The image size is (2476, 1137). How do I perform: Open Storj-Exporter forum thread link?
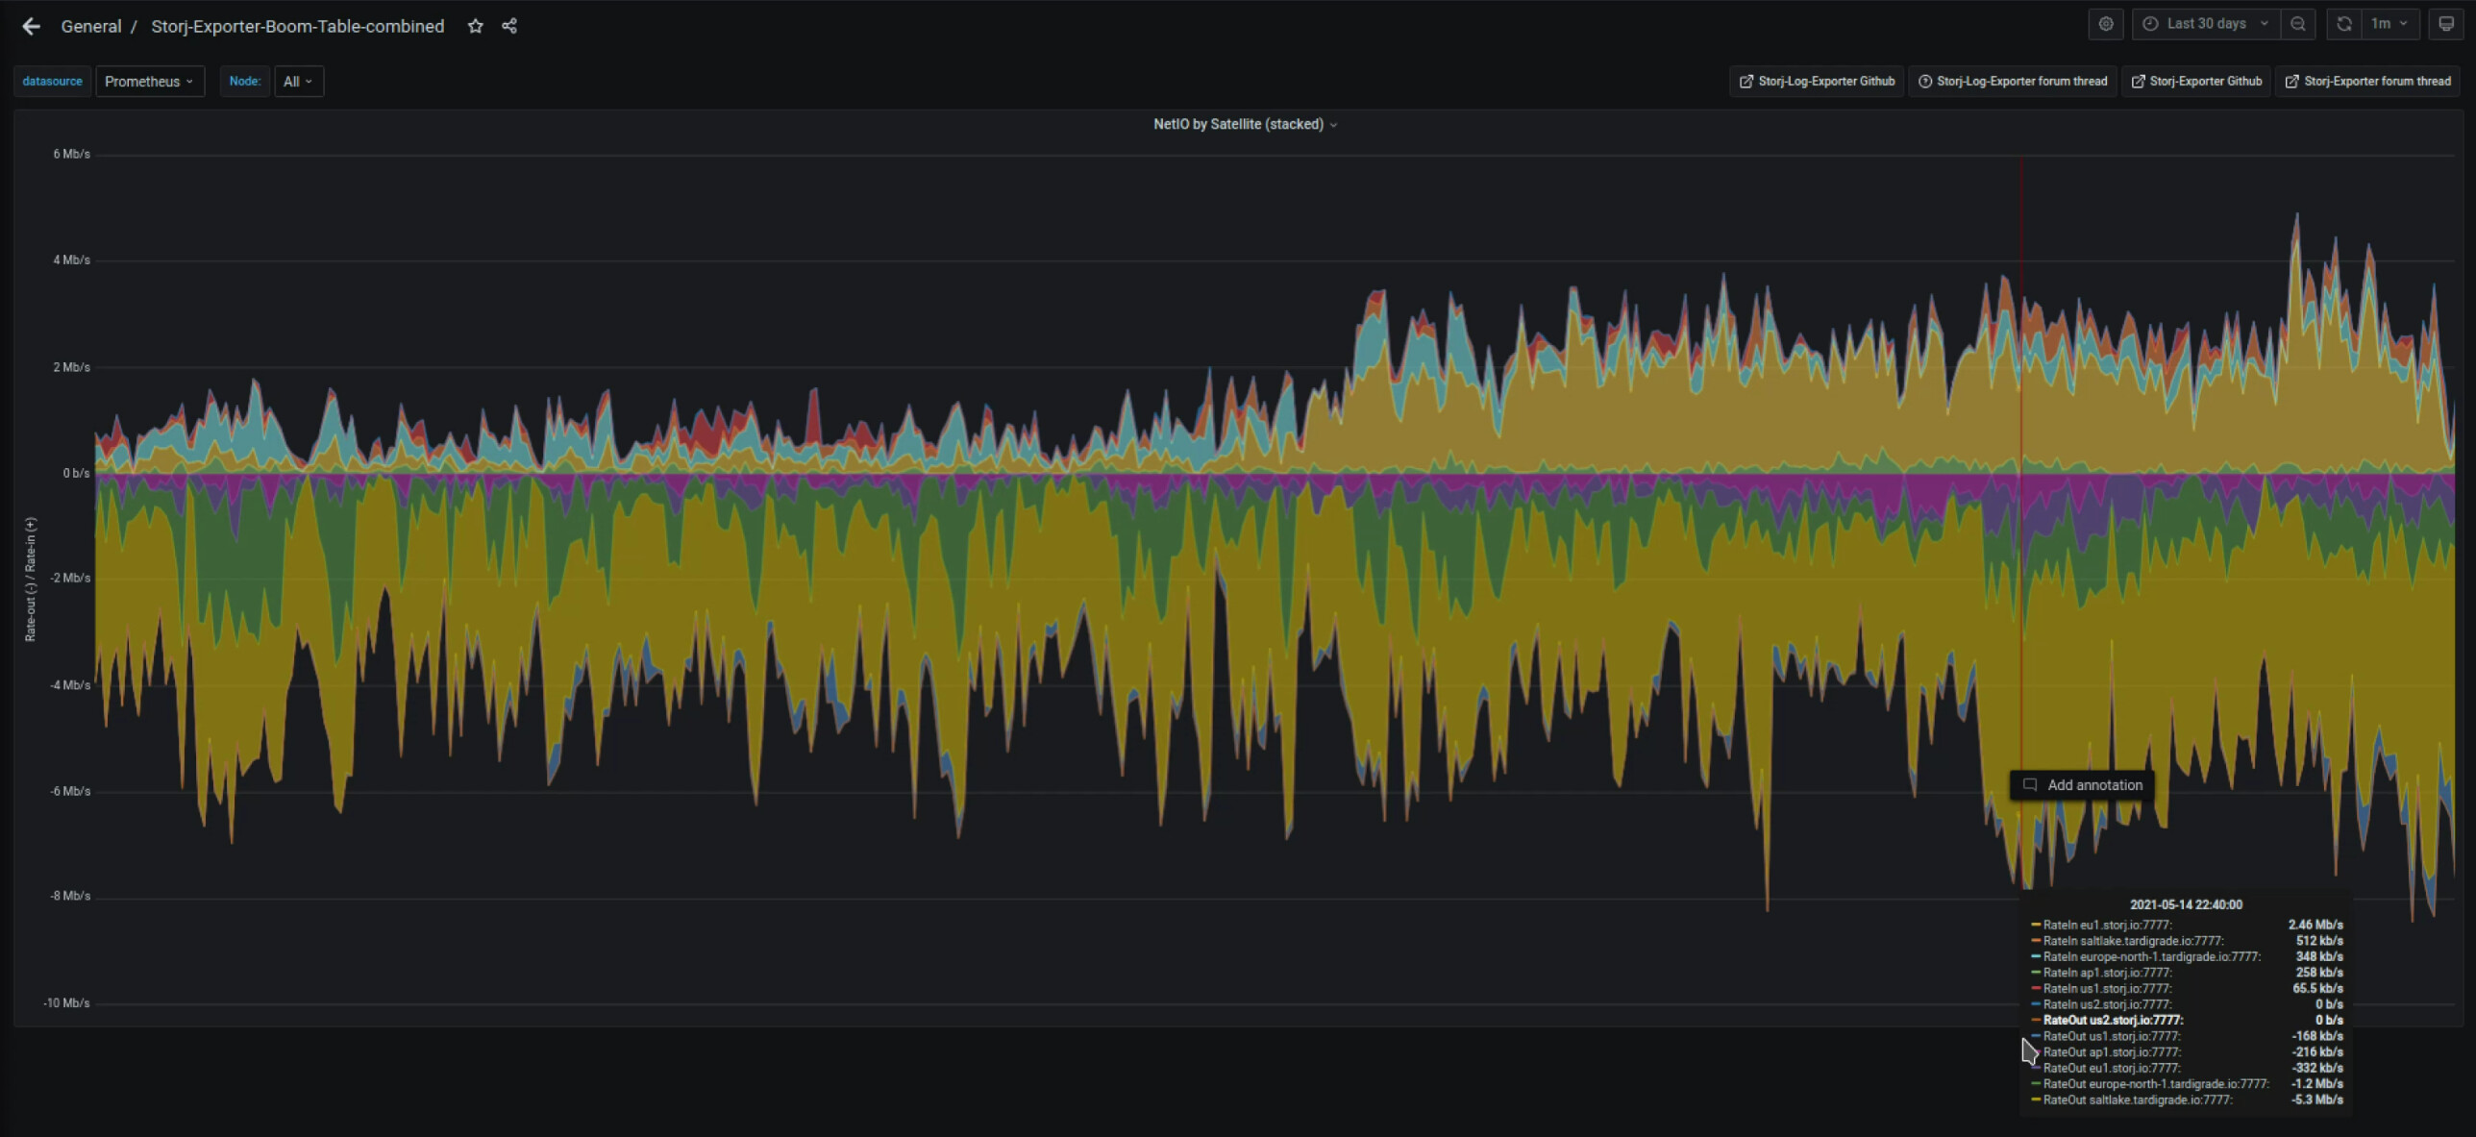pos(2367,82)
